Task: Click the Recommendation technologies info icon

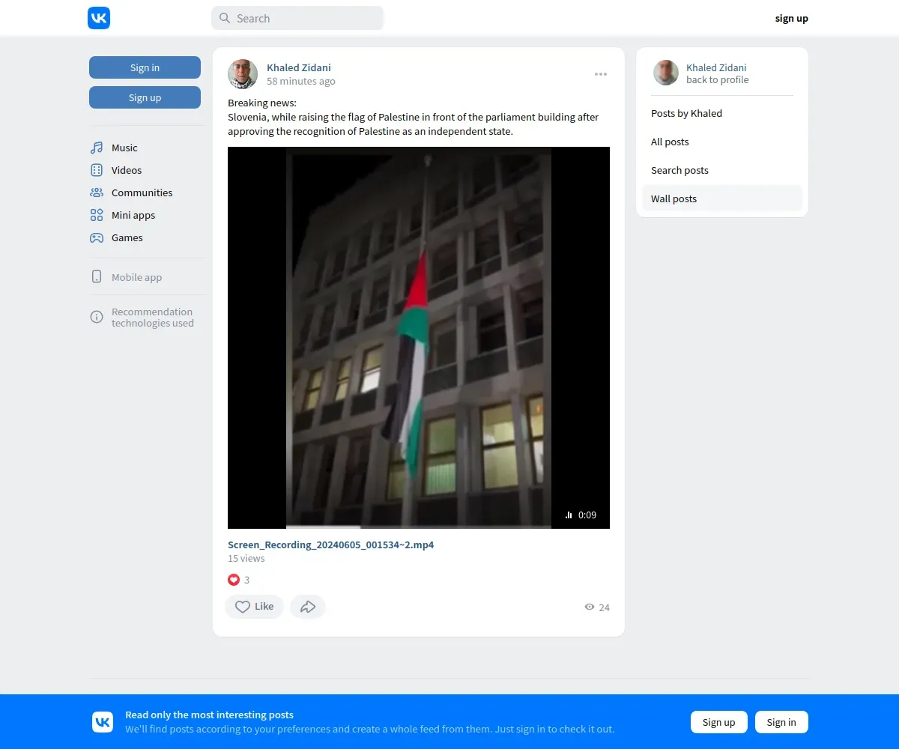Action: point(97,317)
